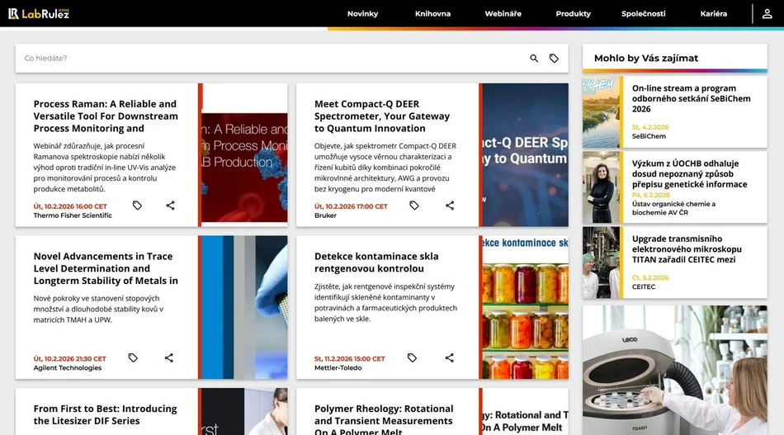
Task: Share the Novel Advancements in Trace webinar
Action: tap(169, 358)
